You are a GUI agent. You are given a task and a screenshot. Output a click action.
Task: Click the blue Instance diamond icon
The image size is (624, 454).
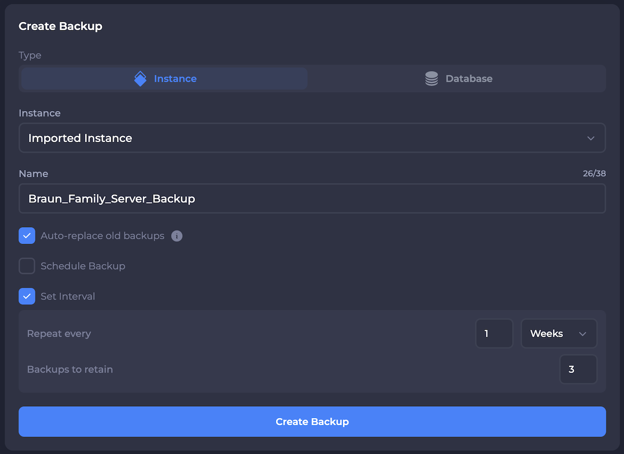tap(140, 78)
